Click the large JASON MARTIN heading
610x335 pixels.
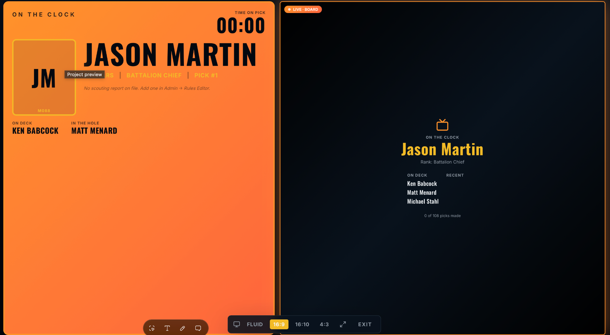coord(170,55)
